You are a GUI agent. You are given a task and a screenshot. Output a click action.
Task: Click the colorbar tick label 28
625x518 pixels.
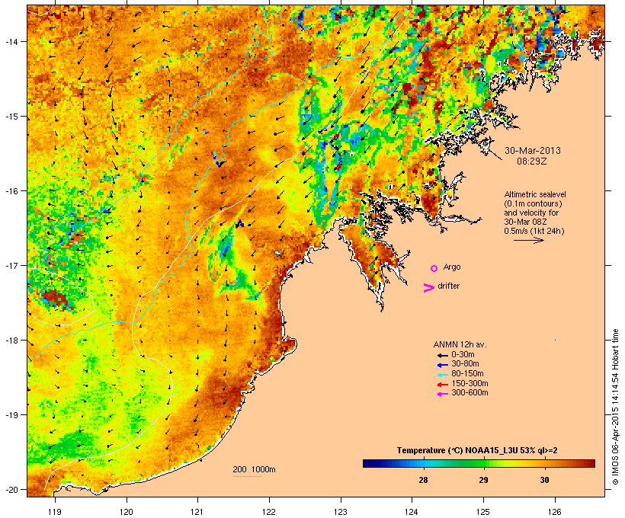pos(423,480)
